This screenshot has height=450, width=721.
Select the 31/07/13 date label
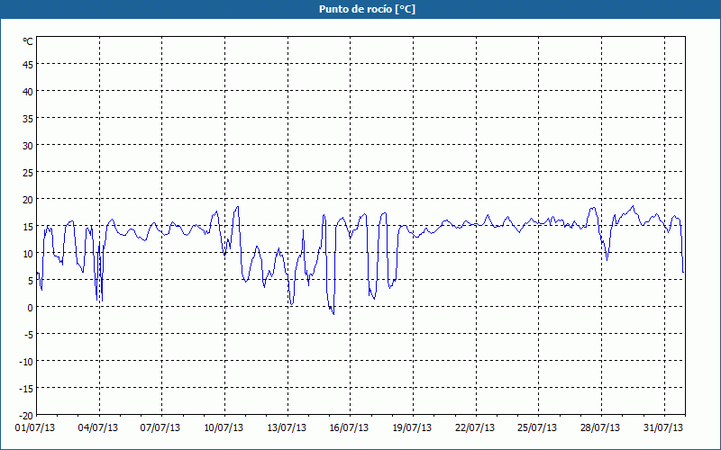pos(663,428)
